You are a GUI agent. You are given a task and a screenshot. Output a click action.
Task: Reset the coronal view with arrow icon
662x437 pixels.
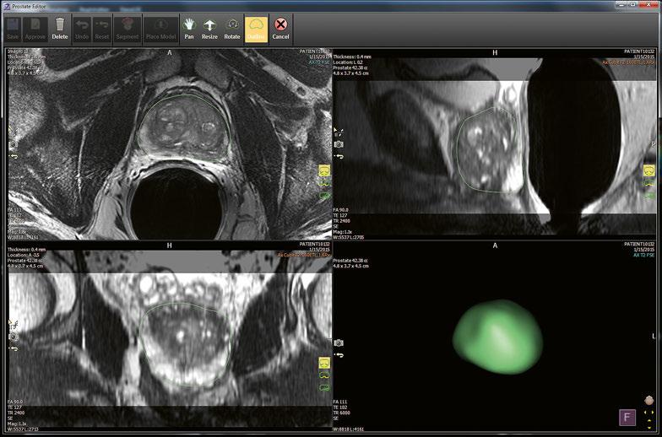(x=14, y=349)
